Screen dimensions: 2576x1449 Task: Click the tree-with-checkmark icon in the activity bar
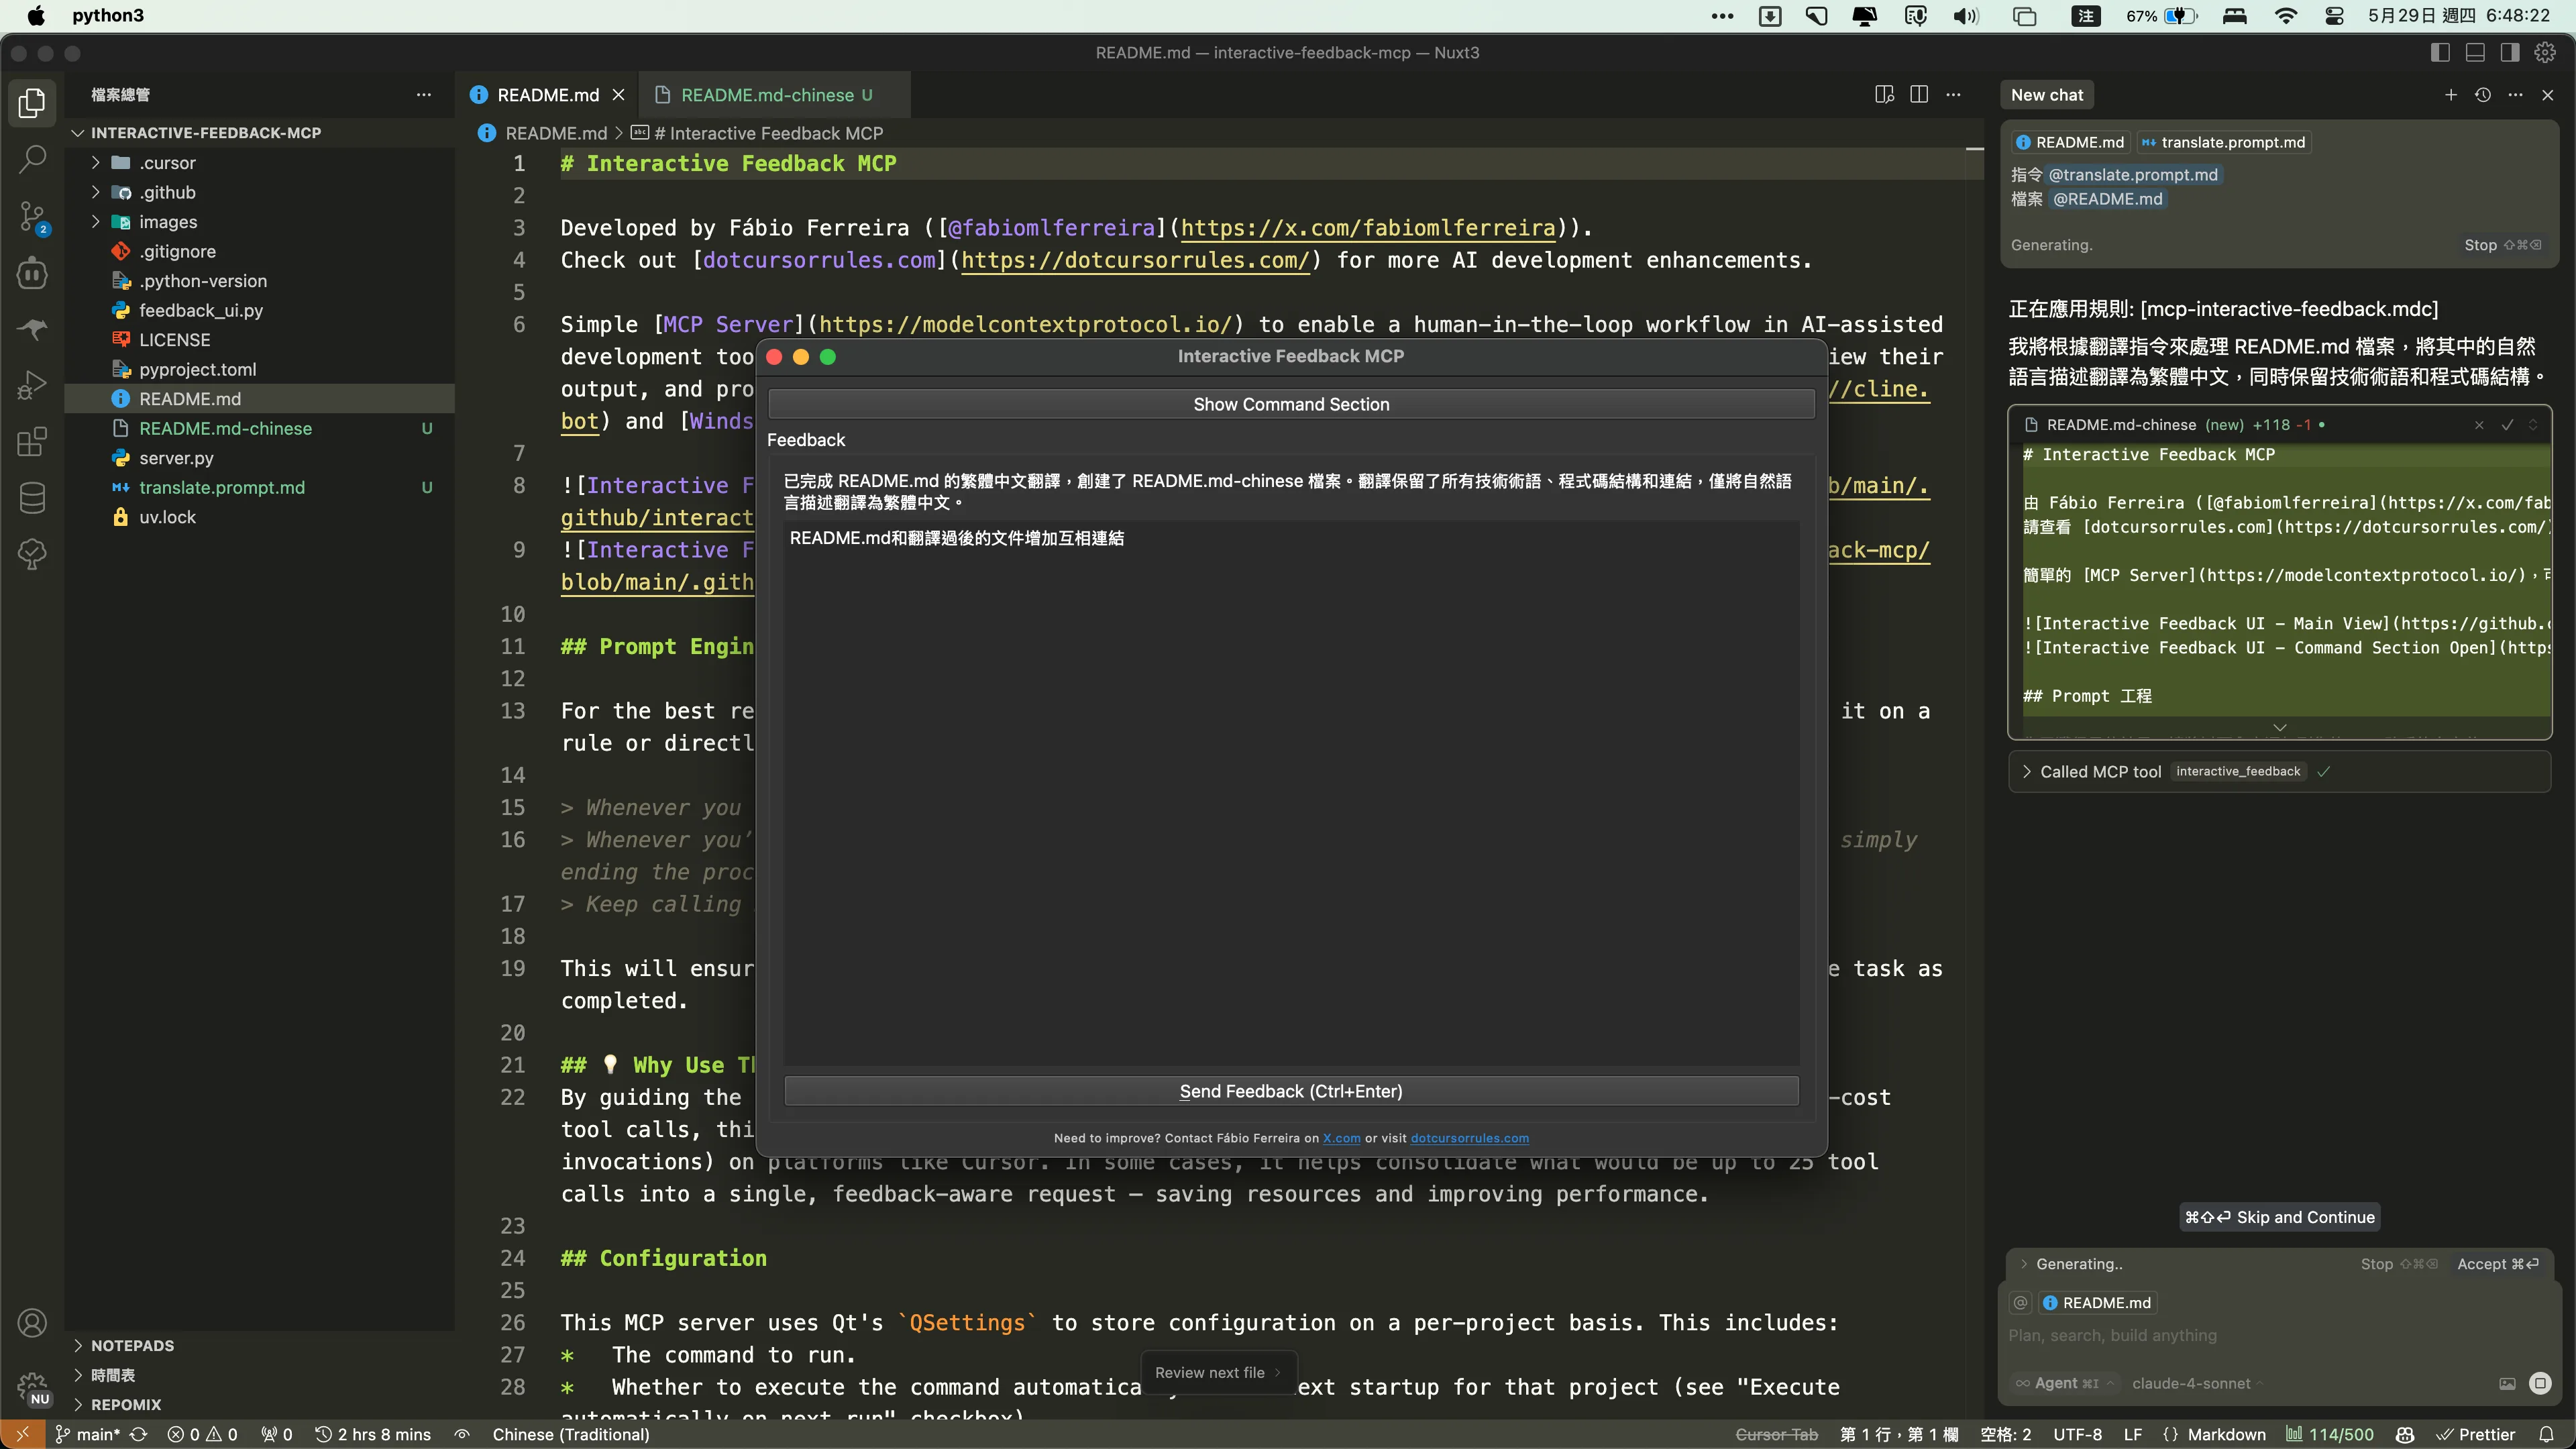tap(32, 554)
